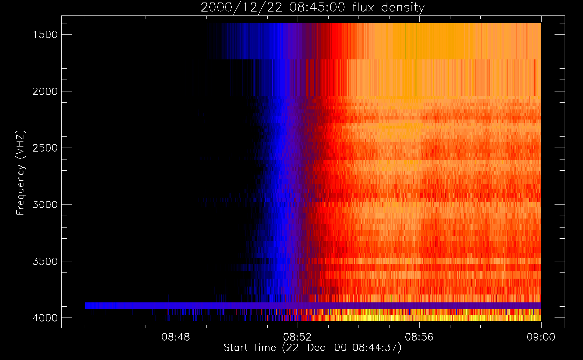Image resolution: width=583 pixels, height=360 pixels.
Task: Click the 3500 frequency tick label
Action: 45,261
